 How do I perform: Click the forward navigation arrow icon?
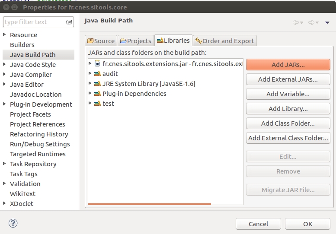[311, 22]
